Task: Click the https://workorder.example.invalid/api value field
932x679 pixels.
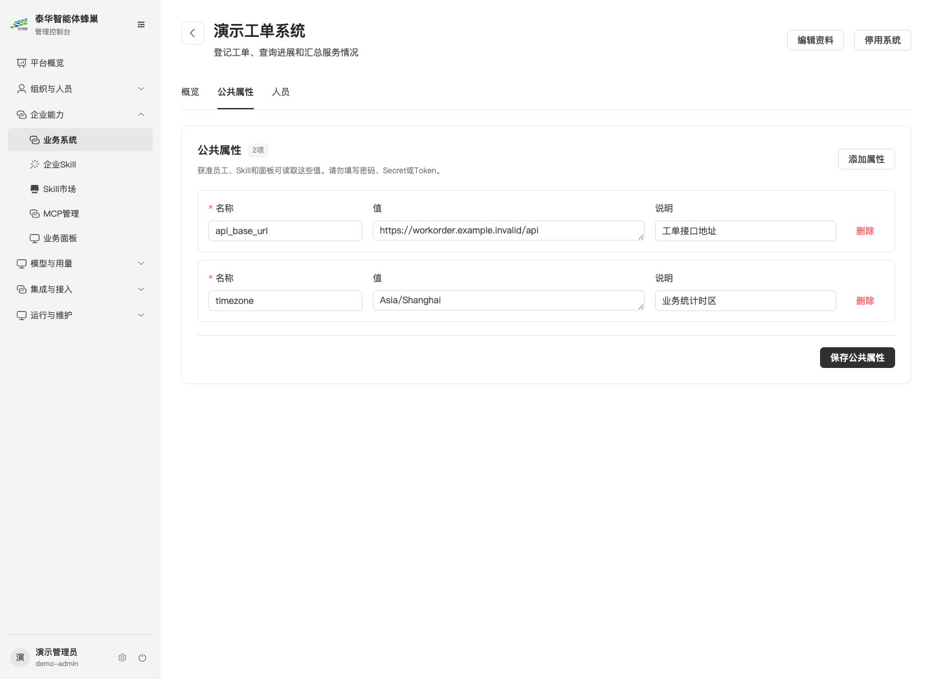Action: click(509, 231)
